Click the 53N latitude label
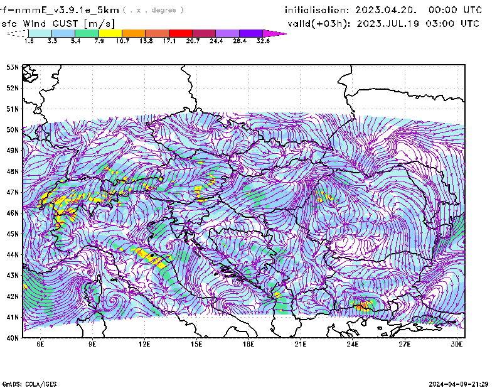The height and width of the screenshot is (388, 502). [13, 67]
